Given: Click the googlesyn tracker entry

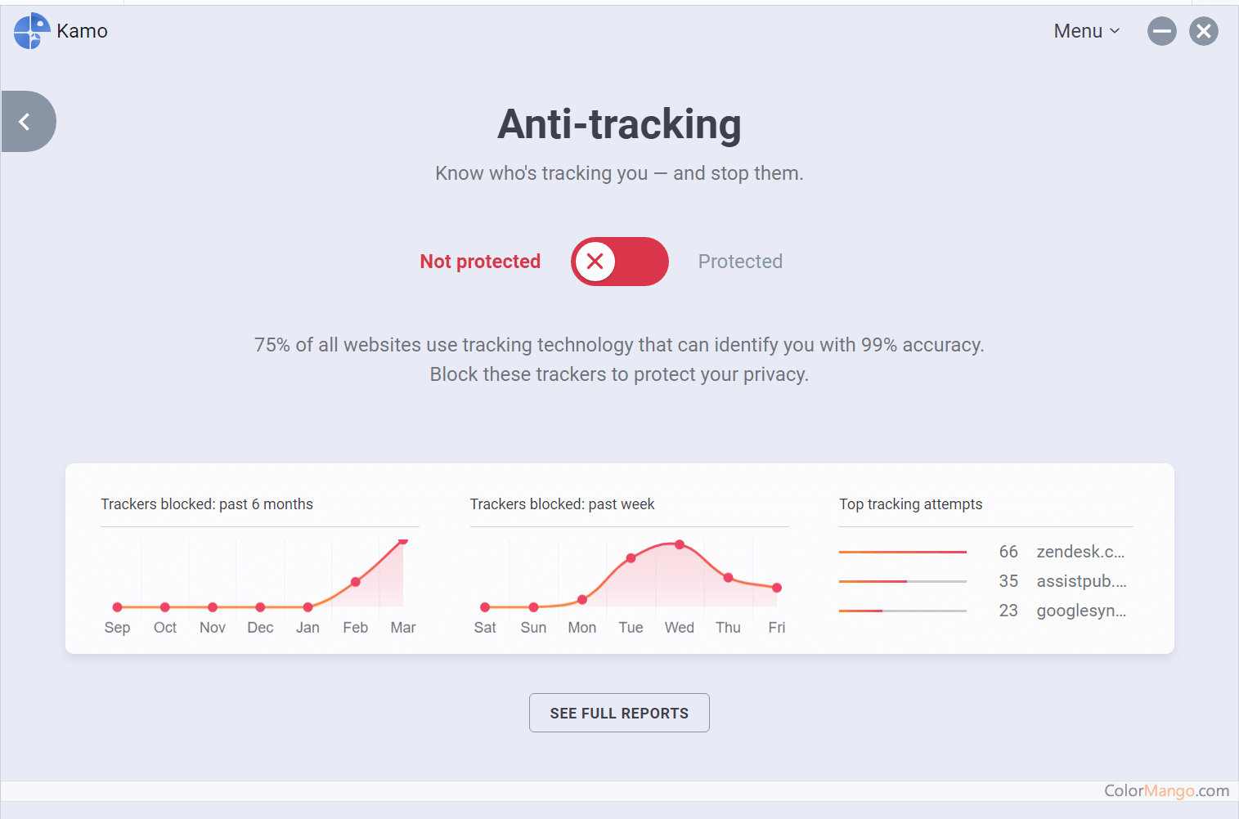Looking at the screenshot, I should pyautogui.click(x=1081, y=611).
